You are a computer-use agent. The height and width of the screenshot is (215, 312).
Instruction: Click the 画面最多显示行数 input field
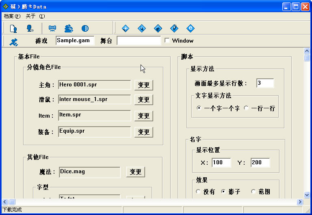coord(265,83)
